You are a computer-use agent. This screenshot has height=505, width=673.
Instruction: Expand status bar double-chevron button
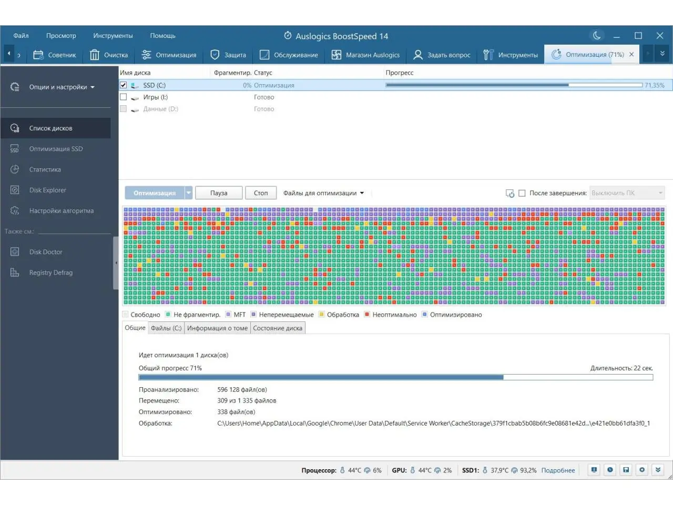(658, 470)
